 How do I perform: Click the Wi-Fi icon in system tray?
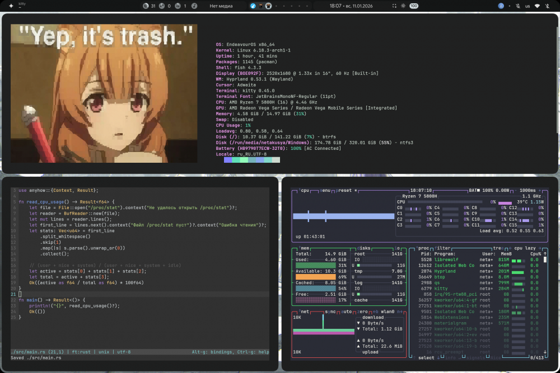pyautogui.click(x=538, y=6)
